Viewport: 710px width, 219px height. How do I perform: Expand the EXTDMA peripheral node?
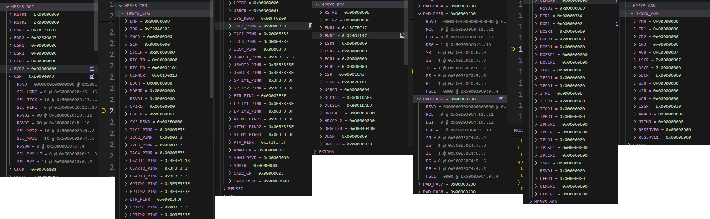click(315, 152)
